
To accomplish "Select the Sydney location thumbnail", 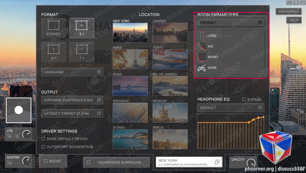I will coord(130,139).
